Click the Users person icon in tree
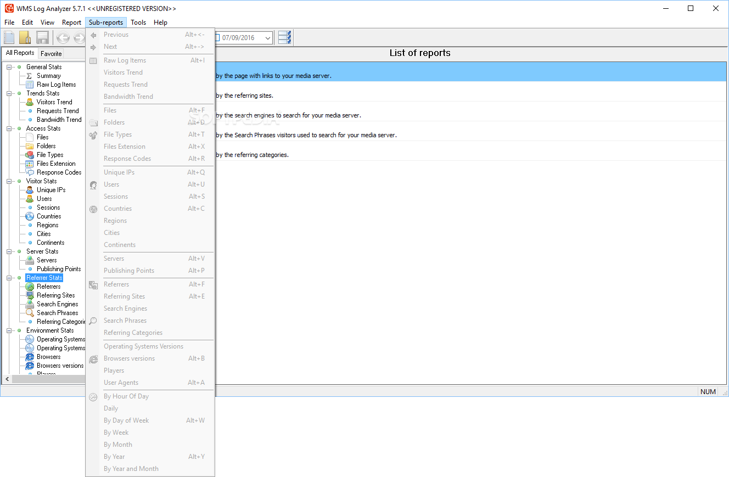Screen dimensions: 729x477 pyautogui.click(x=30, y=199)
